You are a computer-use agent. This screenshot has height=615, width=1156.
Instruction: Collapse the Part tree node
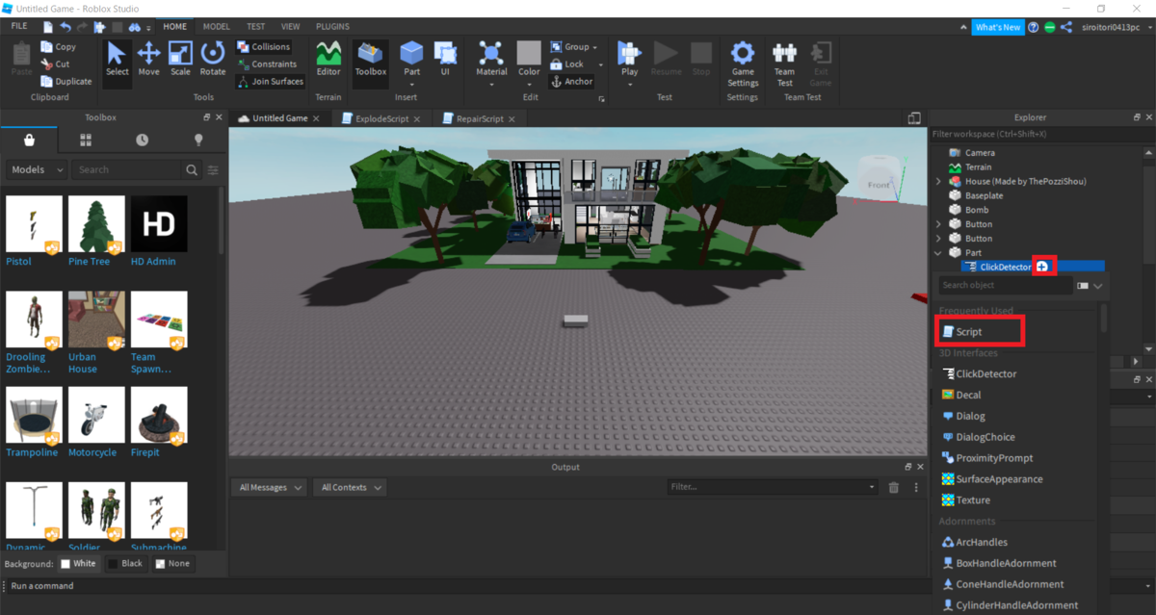coord(938,253)
